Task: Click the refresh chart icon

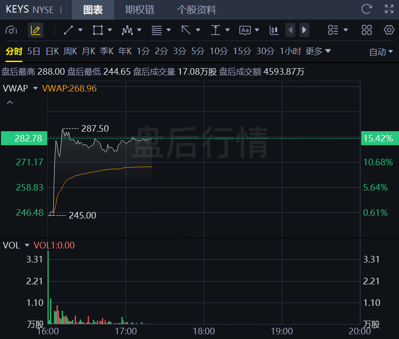Action: click(366, 9)
